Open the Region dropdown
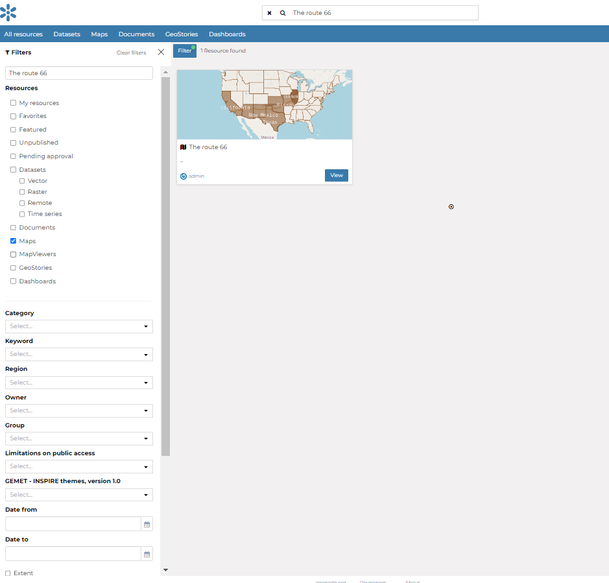Image resolution: width=609 pixels, height=583 pixels. pyautogui.click(x=78, y=382)
